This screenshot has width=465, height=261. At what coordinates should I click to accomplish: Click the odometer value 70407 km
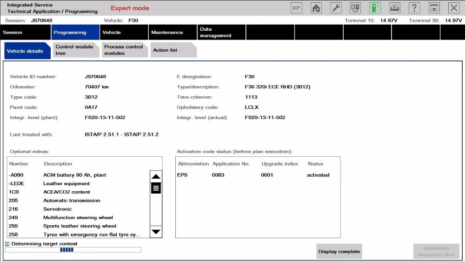pos(97,87)
